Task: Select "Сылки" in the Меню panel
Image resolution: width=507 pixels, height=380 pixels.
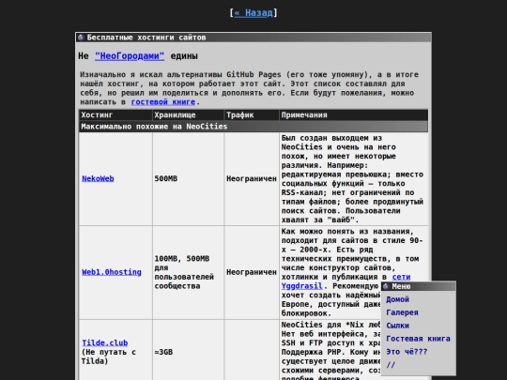Action: (397, 326)
